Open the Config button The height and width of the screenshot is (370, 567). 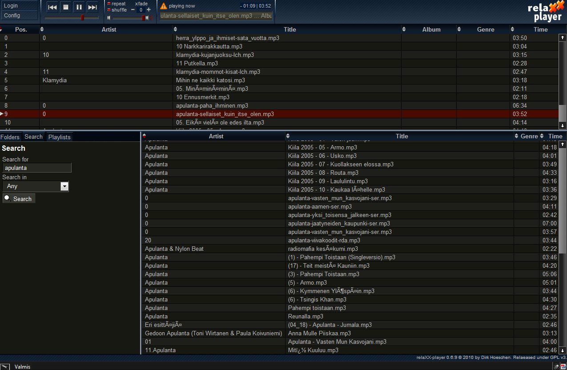[19, 16]
